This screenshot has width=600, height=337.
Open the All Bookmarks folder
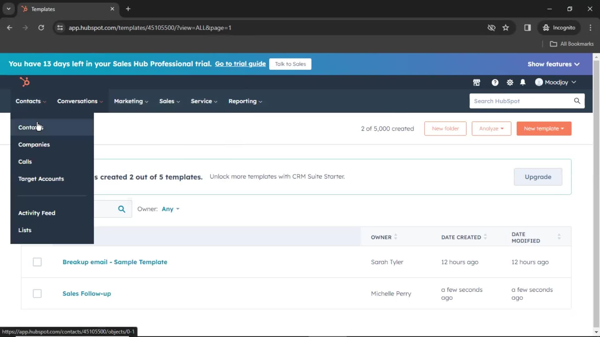(572, 44)
